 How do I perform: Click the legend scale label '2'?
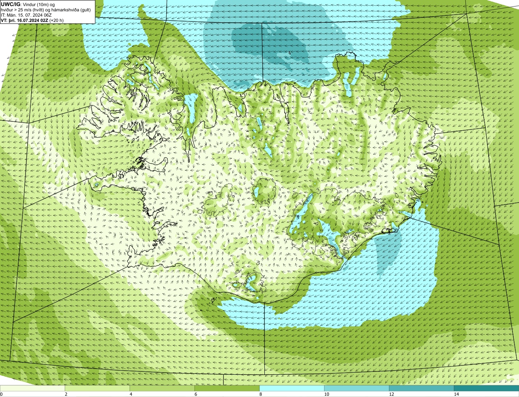(66, 394)
